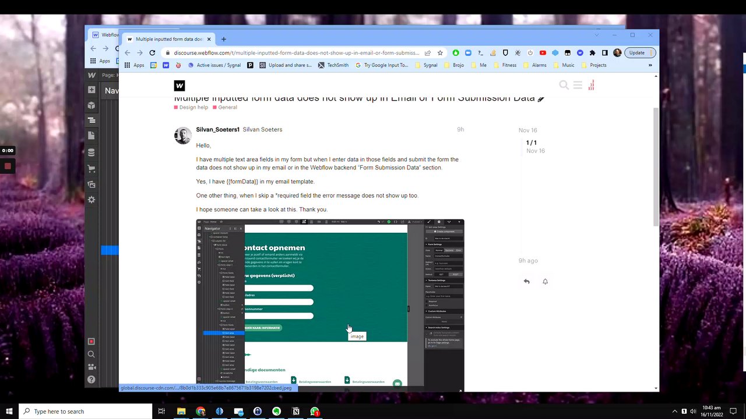Viewport: 746px width, 419px height.
Task: Select the Multiple inputted form data tab
Action: click(166, 39)
